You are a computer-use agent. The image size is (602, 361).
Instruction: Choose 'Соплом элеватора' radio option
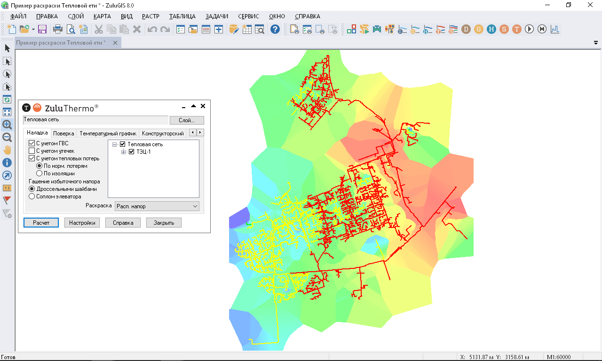click(x=32, y=196)
